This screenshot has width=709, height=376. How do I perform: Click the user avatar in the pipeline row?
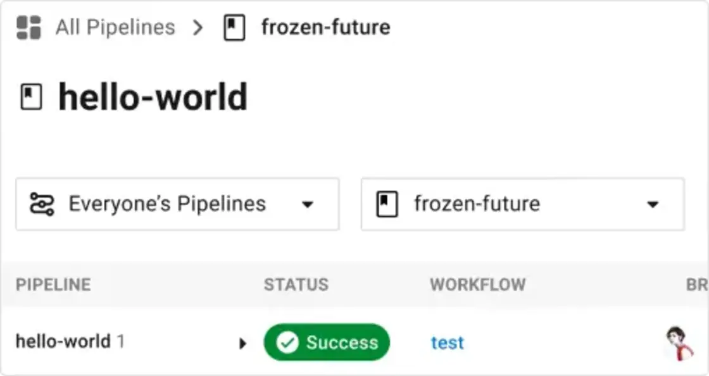pos(679,343)
